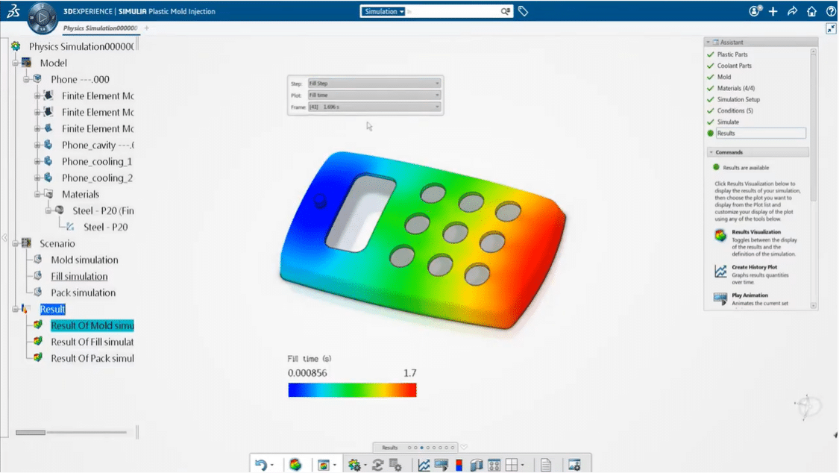Click the tag icon beside the search bar

[x=524, y=11]
